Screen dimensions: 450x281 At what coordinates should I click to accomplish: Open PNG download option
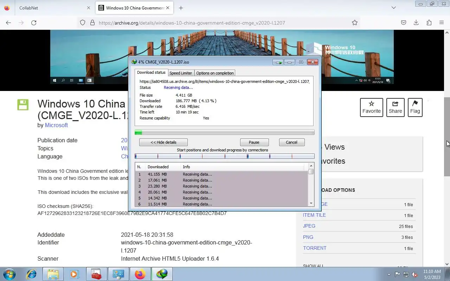click(308, 237)
